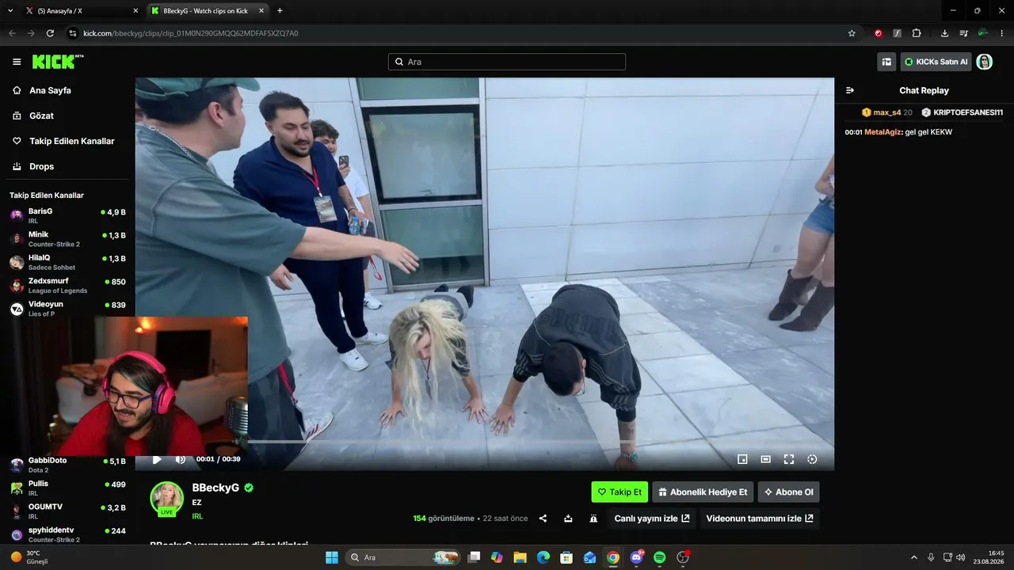1014x570 pixels.
Task: Open the leaderboard/gifts icon in top bar
Action: (886, 62)
